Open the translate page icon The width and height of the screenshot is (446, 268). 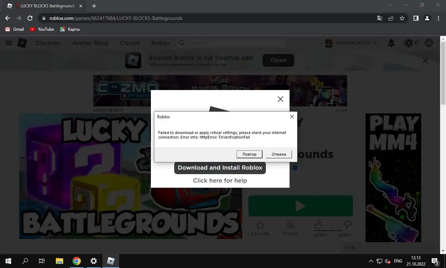(380, 18)
